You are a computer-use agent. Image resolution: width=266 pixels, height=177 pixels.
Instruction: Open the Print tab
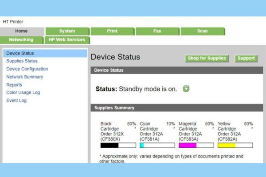[x=113, y=31]
